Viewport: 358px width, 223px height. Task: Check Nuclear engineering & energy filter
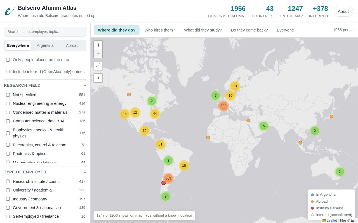click(8, 103)
